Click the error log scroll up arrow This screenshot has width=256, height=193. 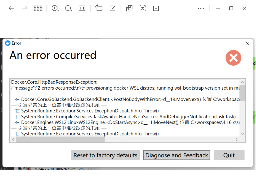tap(242, 82)
